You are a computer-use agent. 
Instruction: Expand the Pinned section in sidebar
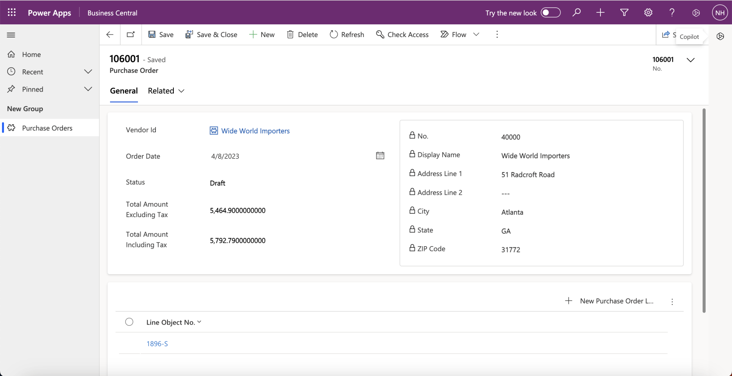88,89
